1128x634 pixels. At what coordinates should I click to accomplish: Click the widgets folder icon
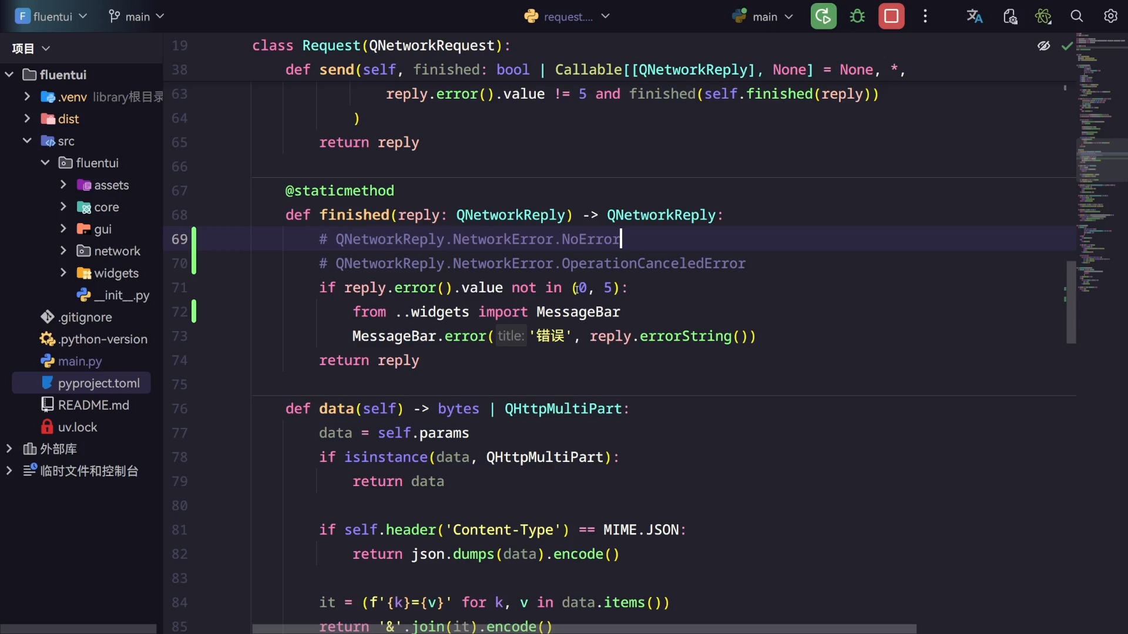click(84, 274)
